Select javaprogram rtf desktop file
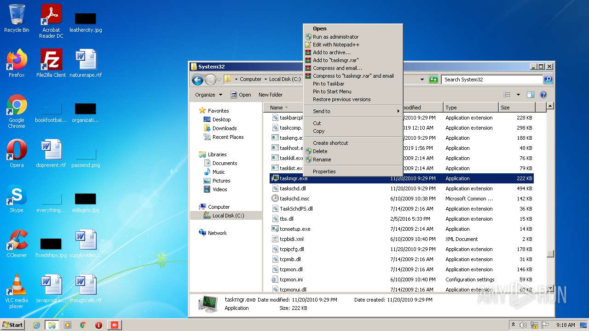Viewport: 589px width, 331px height. (x=51, y=289)
